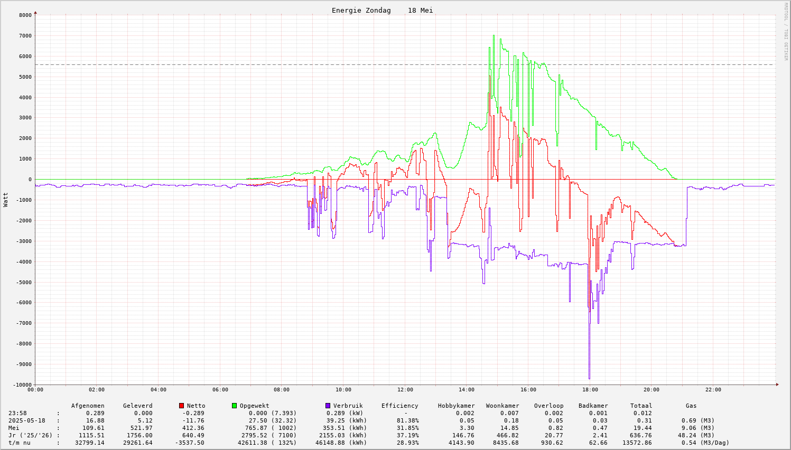Click the purple Verbruik legend swatch
This screenshot has width=791, height=450.
pos(328,406)
